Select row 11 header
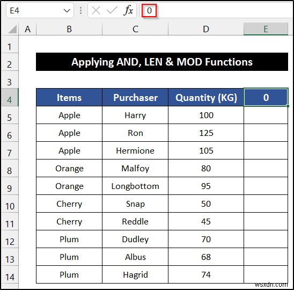The width and height of the screenshot is (294, 290). click(x=9, y=221)
